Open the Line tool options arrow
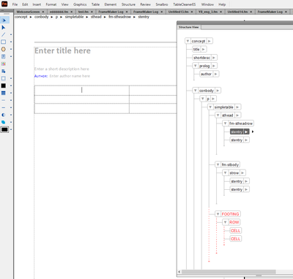 [x=11, y=34]
